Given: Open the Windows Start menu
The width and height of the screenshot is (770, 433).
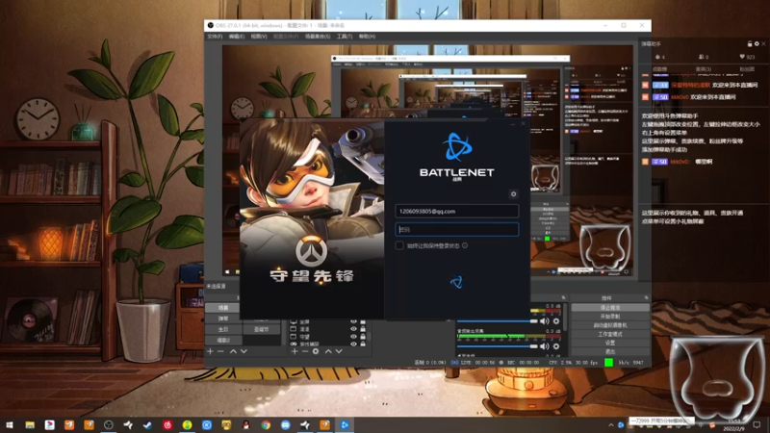Looking at the screenshot, I should [x=10, y=424].
